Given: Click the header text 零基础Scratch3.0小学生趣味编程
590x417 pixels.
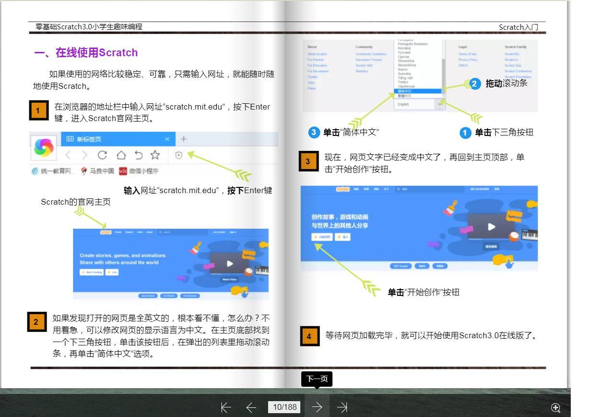Looking at the screenshot, I should coord(89,27).
